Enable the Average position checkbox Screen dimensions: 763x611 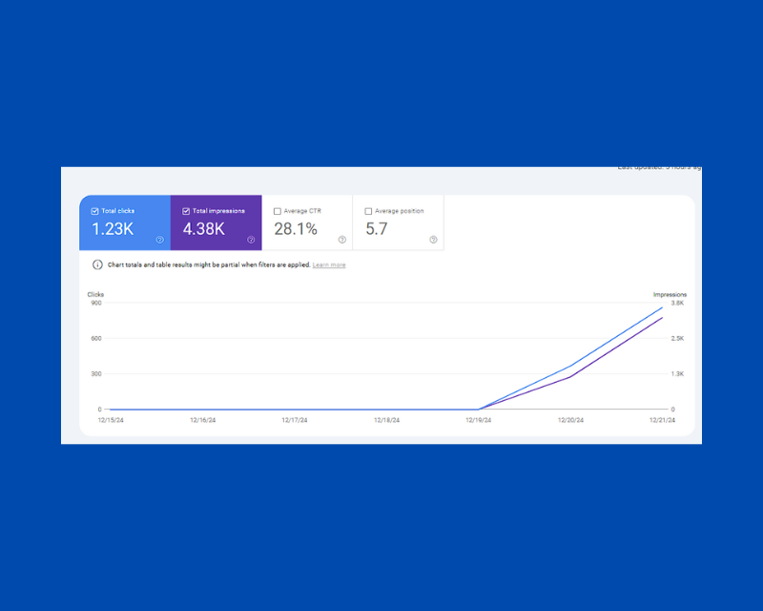click(x=368, y=211)
